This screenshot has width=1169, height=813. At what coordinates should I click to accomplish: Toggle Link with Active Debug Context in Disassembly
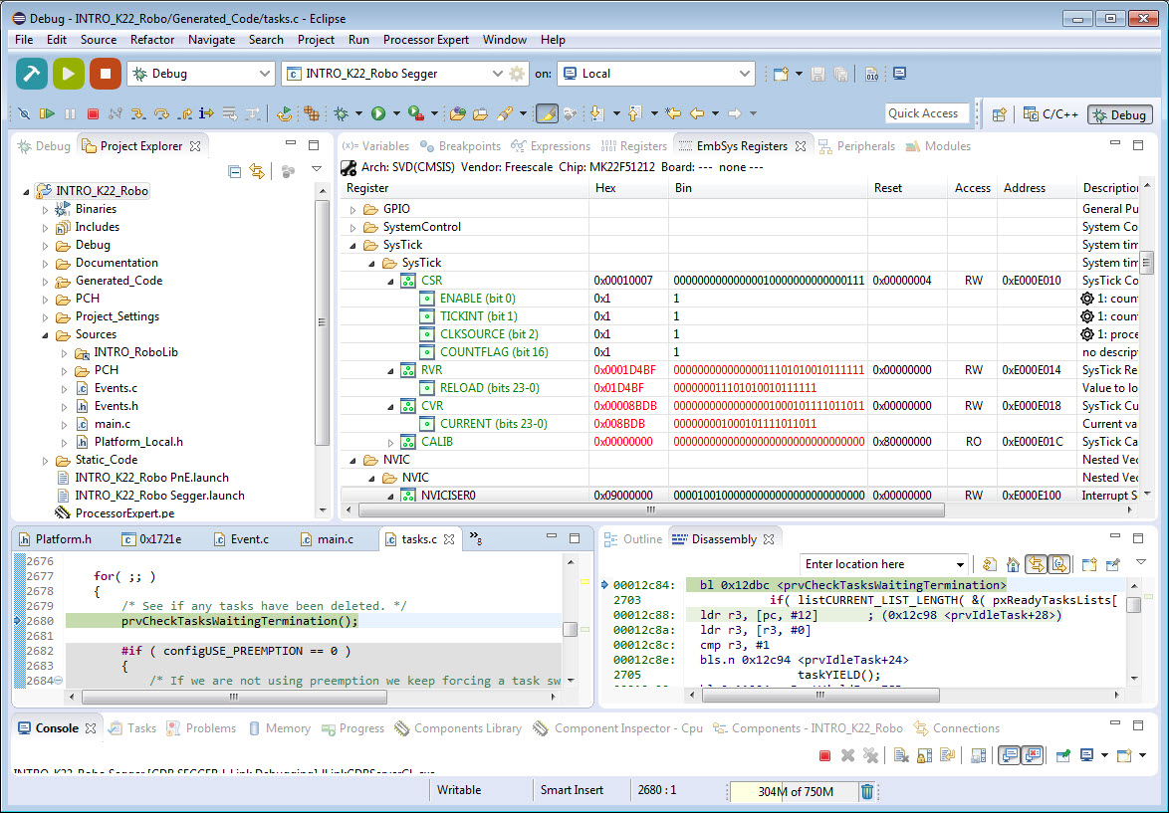click(1037, 564)
